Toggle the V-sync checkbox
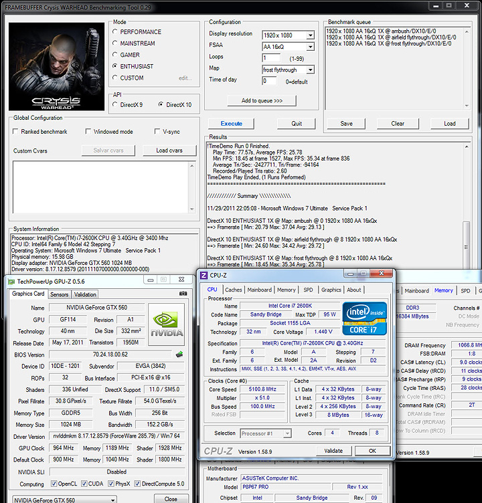 pyautogui.click(x=157, y=132)
